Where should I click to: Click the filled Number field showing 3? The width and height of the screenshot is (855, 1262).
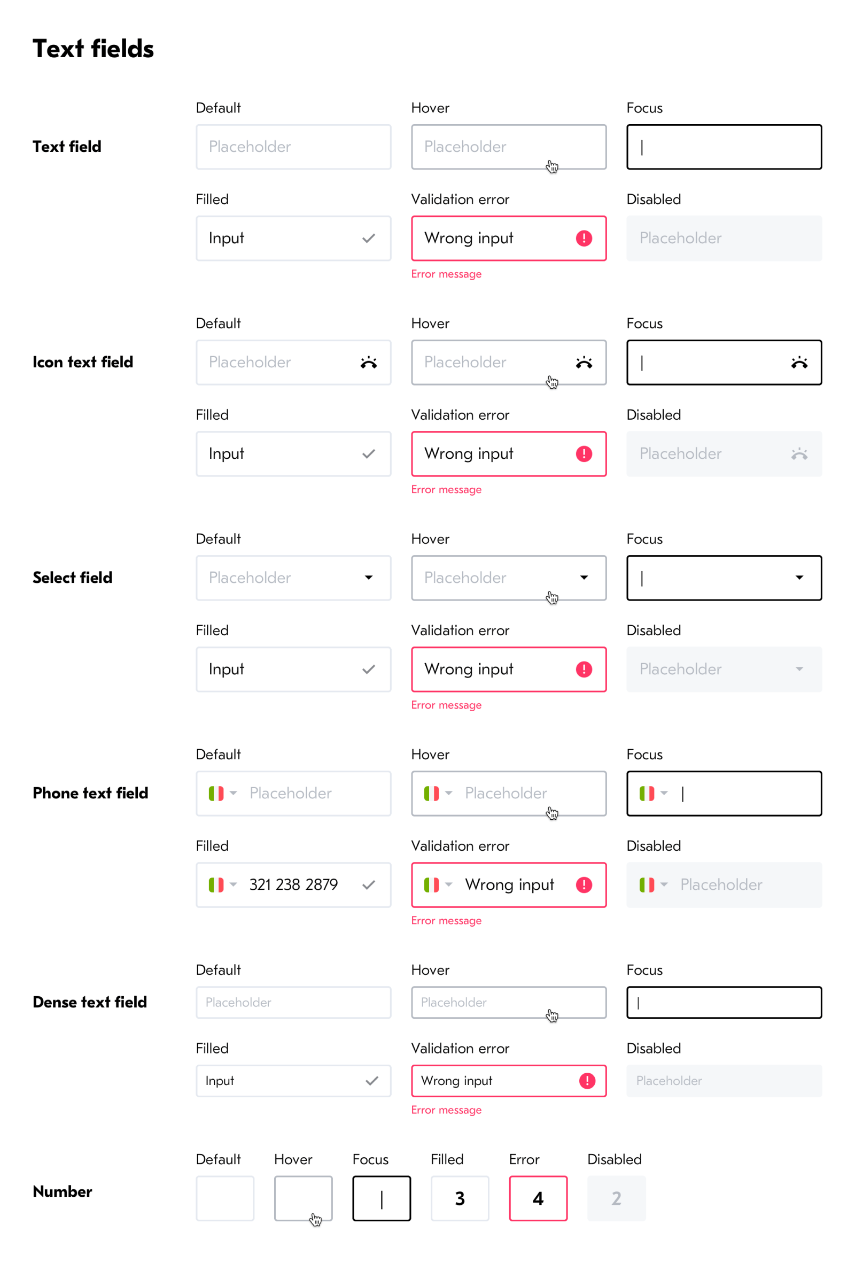coord(460,1199)
